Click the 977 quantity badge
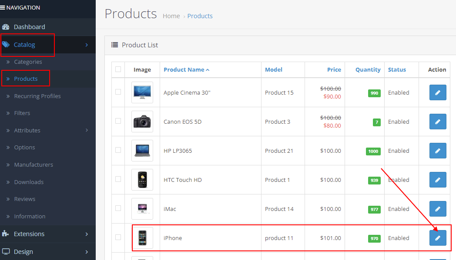 [374, 210]
